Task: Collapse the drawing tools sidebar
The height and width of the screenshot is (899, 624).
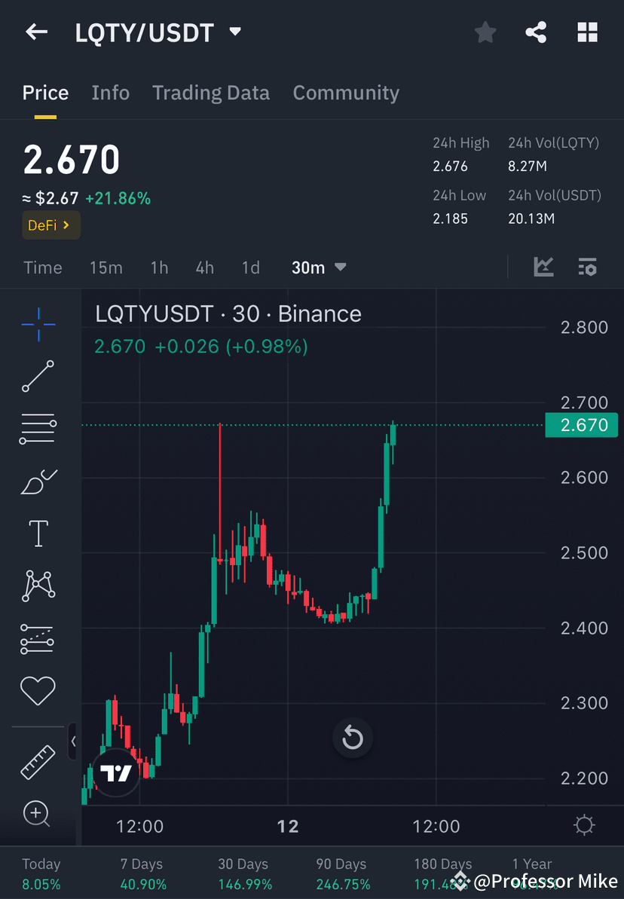Action: click(x=73, y=741)
